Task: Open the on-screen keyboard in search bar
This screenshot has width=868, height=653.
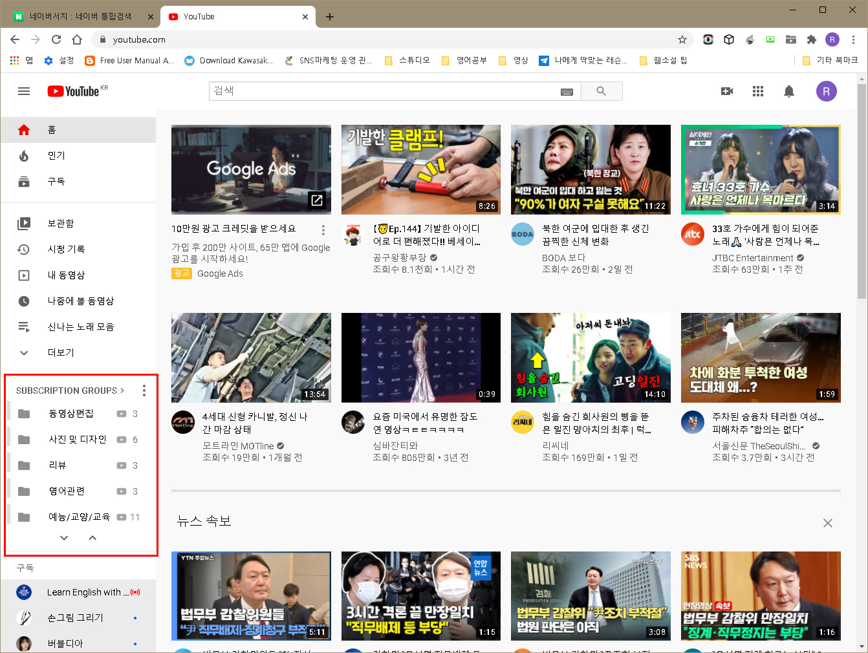Action: 567,91
